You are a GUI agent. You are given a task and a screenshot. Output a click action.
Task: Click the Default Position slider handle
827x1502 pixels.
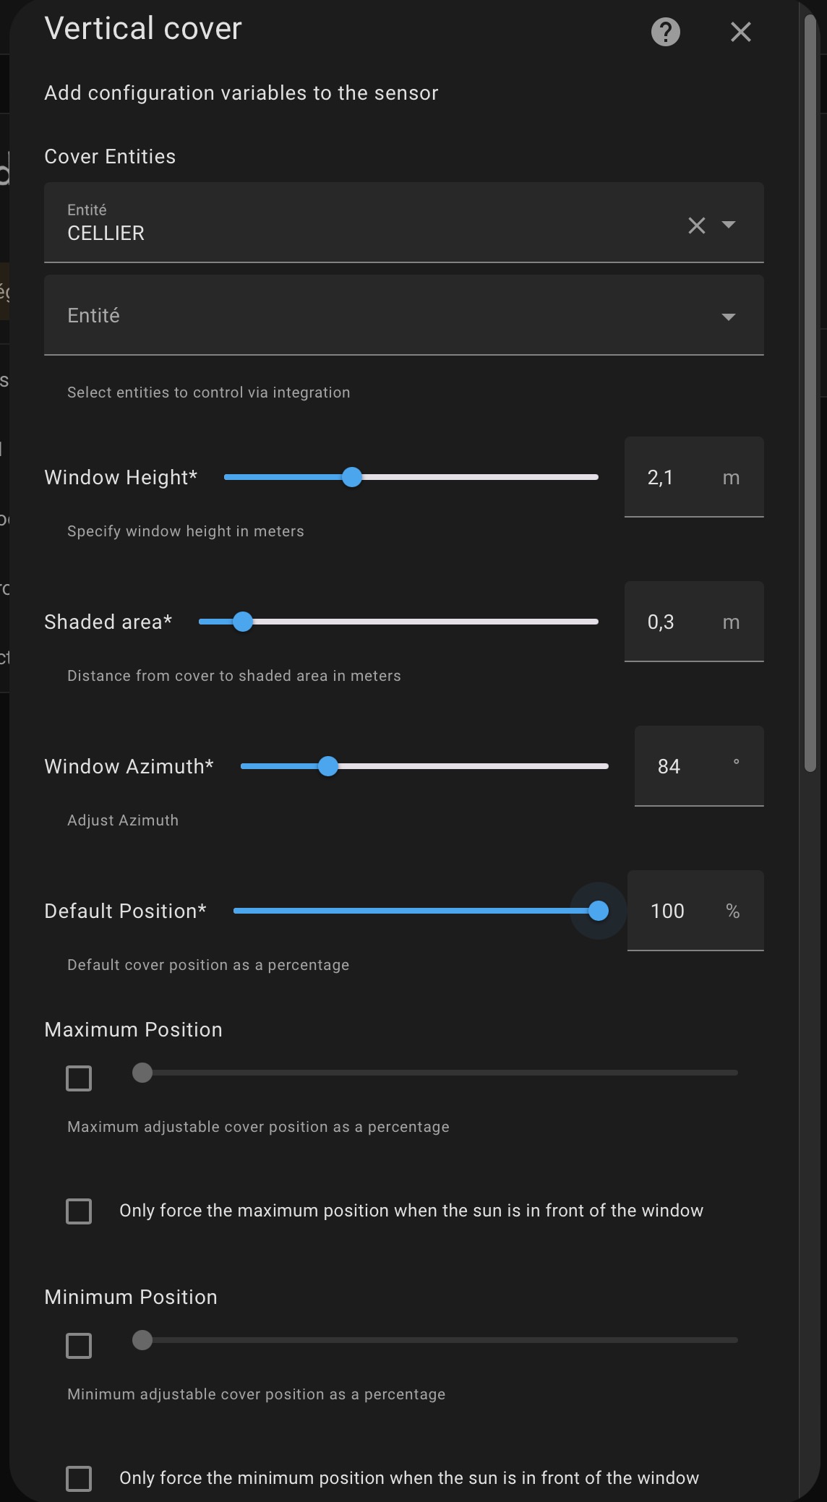[598, 911]
